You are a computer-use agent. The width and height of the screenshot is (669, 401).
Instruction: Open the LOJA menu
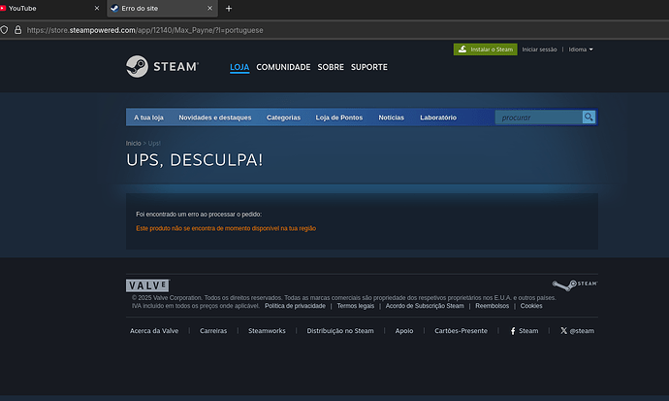[239, 67]
